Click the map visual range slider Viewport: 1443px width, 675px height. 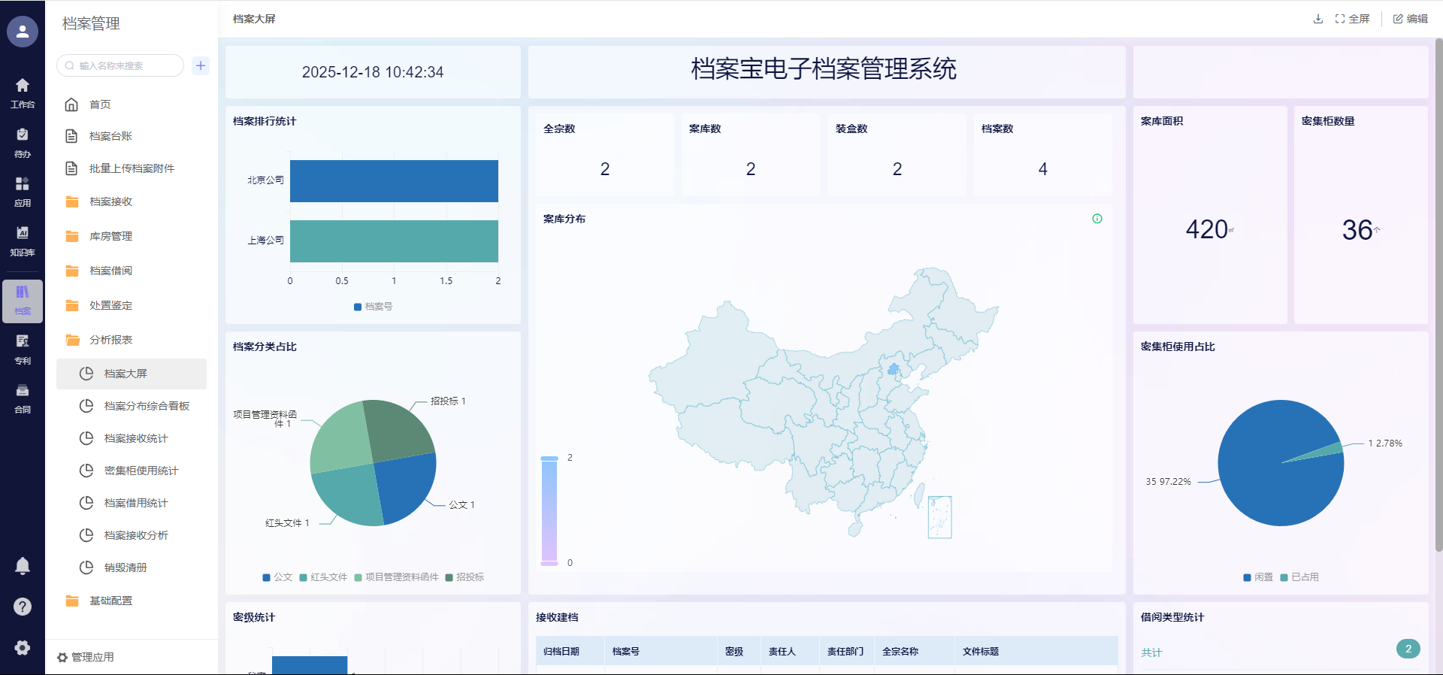click(549, 510)
